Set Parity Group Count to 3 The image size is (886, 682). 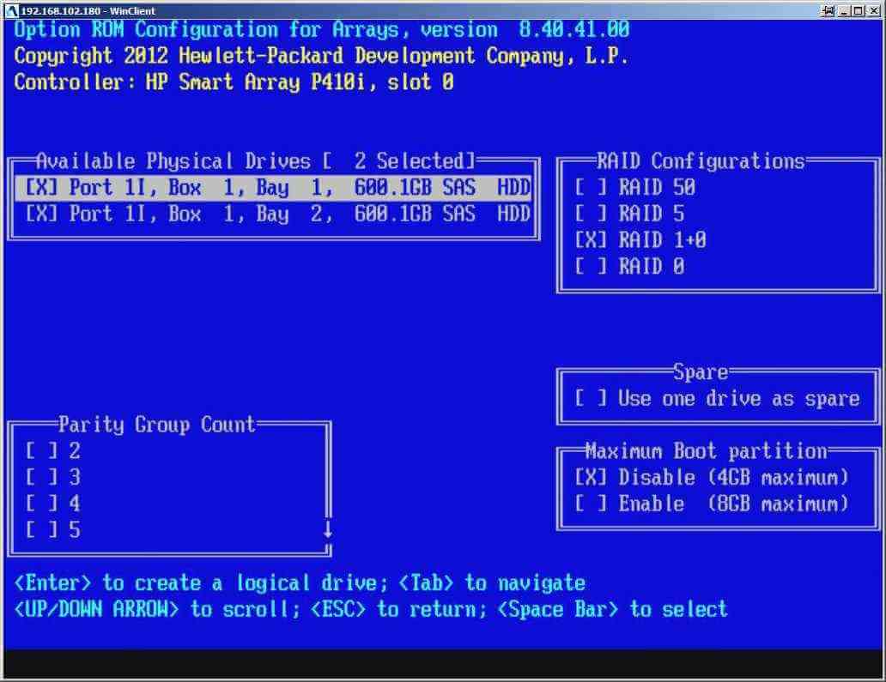pyautogui.click(x=53, y=478)
